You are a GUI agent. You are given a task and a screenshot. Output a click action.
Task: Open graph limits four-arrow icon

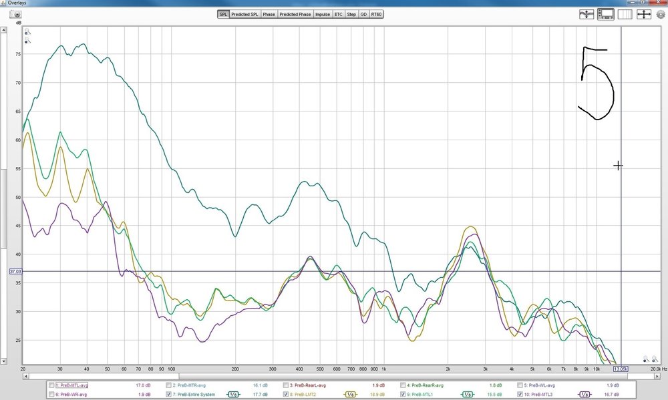pyautogui.click(x=644, y=14)
